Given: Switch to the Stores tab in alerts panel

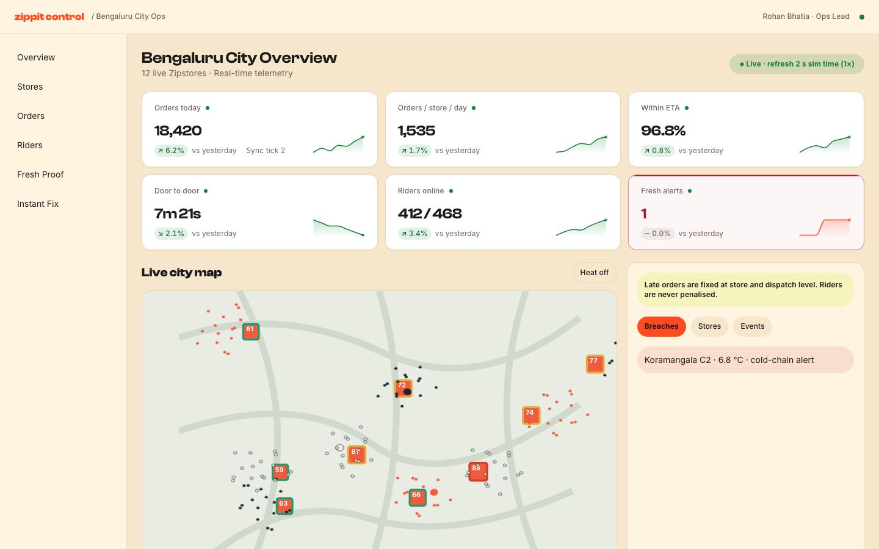Looking at the screenshot, I should [x=709, y=326].
